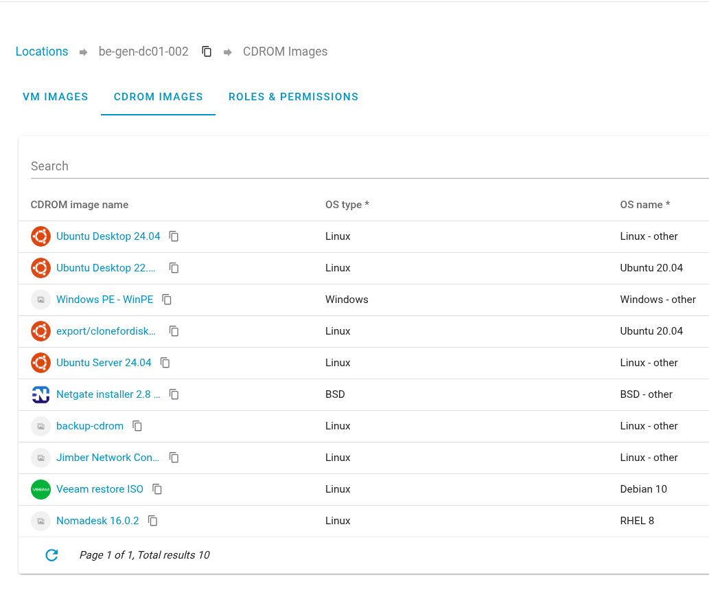This screenshot has height=595, width=709.
Task: Copy the be-gen-dc01-002 location name
Action: [x=207, y=52]
